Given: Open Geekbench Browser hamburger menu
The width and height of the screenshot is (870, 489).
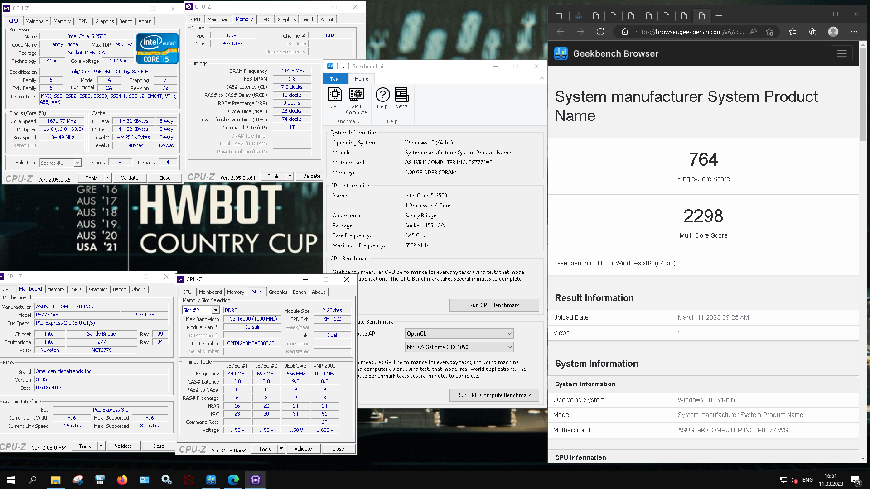Looking at the screenshot, I should pyautogui.click(x=842, y=54).
